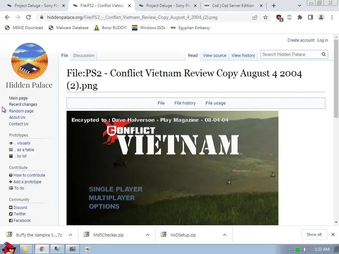Expand the tab search chevron
339x254 pixels.
point(299,6)
